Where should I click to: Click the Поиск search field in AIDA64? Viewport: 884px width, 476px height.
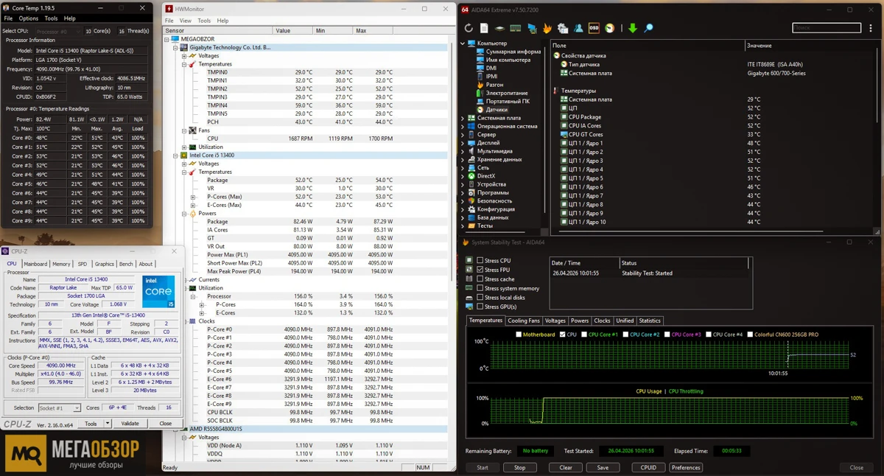click(825, 27)
